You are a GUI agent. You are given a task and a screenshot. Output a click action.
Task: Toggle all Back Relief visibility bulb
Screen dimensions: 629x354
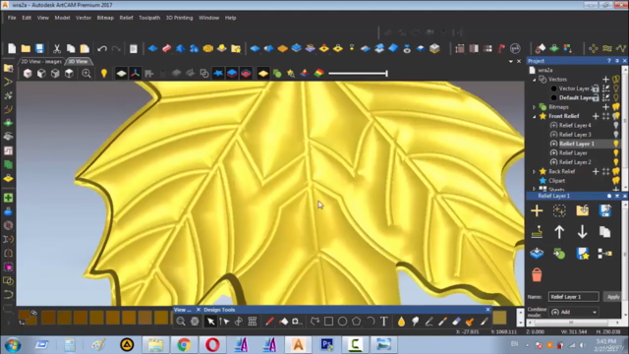pyautogui.click(x=616, y=171)
